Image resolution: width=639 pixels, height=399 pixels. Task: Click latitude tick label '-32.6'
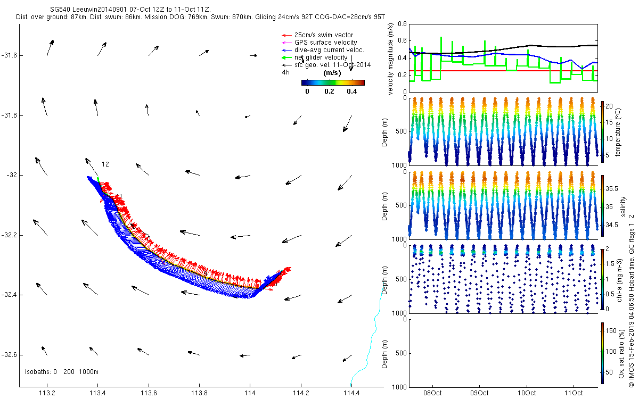pos(9,355)
